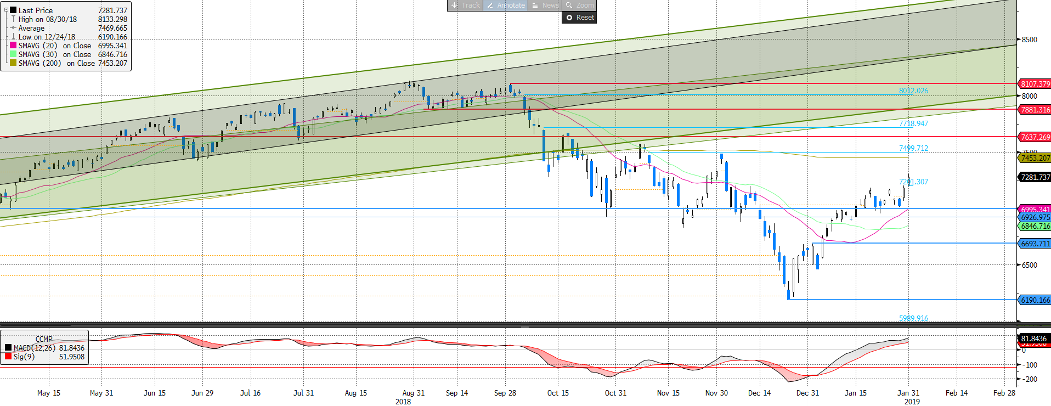Click the 8012.026 level label
The image size is (1051, 406).
(913, 91)
